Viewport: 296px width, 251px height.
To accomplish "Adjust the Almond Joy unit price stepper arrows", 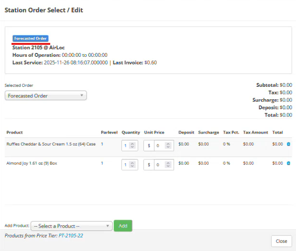I will [168, 165].
